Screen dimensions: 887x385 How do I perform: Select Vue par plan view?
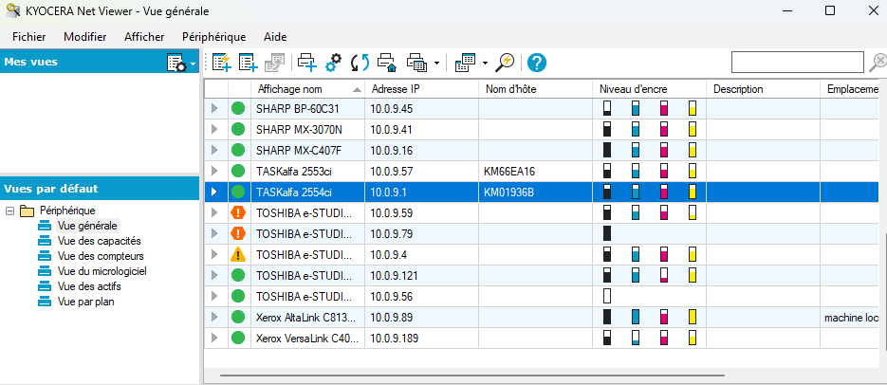point(85,302)
